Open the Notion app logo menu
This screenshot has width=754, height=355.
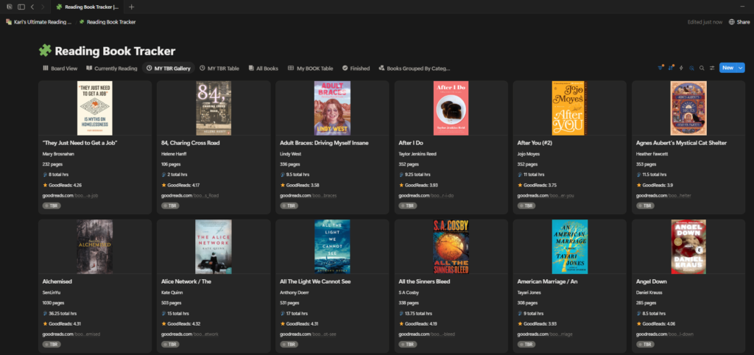click(x=10, y=7)
